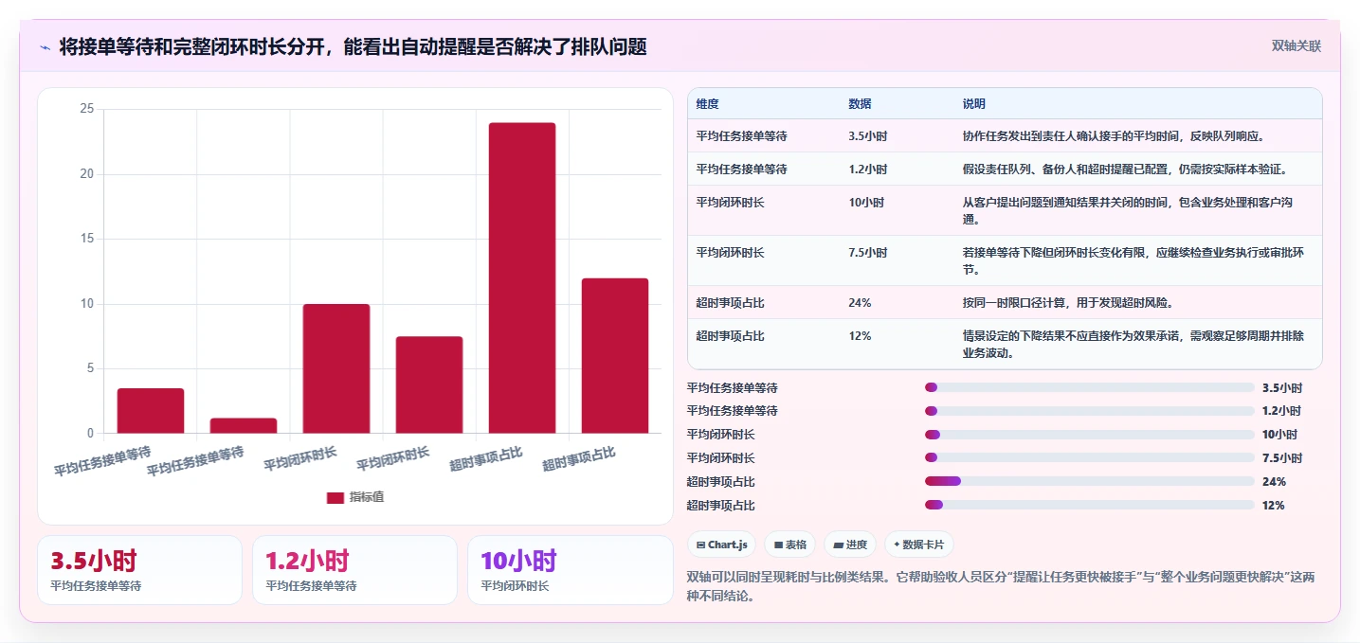Screen dimensions: 1360x643
Task: Click the footer paragraph starting 双轴可以同时呈现
Action: [x=1000, y=587]
